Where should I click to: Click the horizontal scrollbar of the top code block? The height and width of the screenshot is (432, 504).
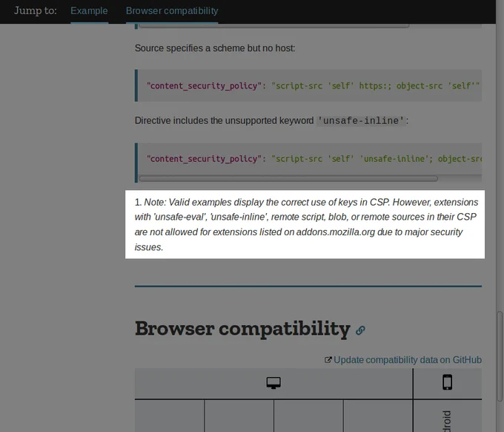click(273, 26)
